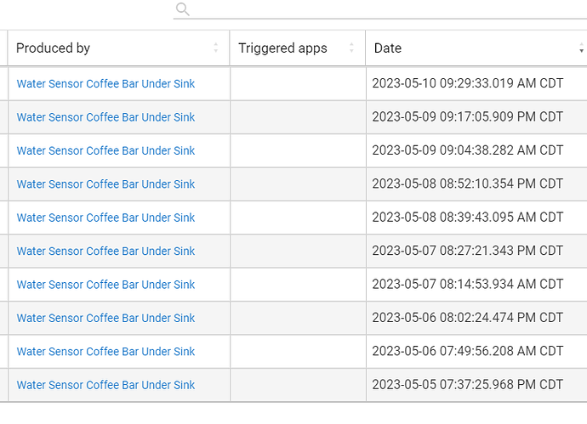Open Water Sensor link dated 2023-05-09 09:04 AM

pyautogui.click(x=105, y=151)
